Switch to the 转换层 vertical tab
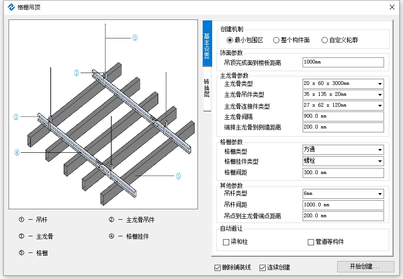This screenshot has width=403, height=279. click(x=207, y=88)
